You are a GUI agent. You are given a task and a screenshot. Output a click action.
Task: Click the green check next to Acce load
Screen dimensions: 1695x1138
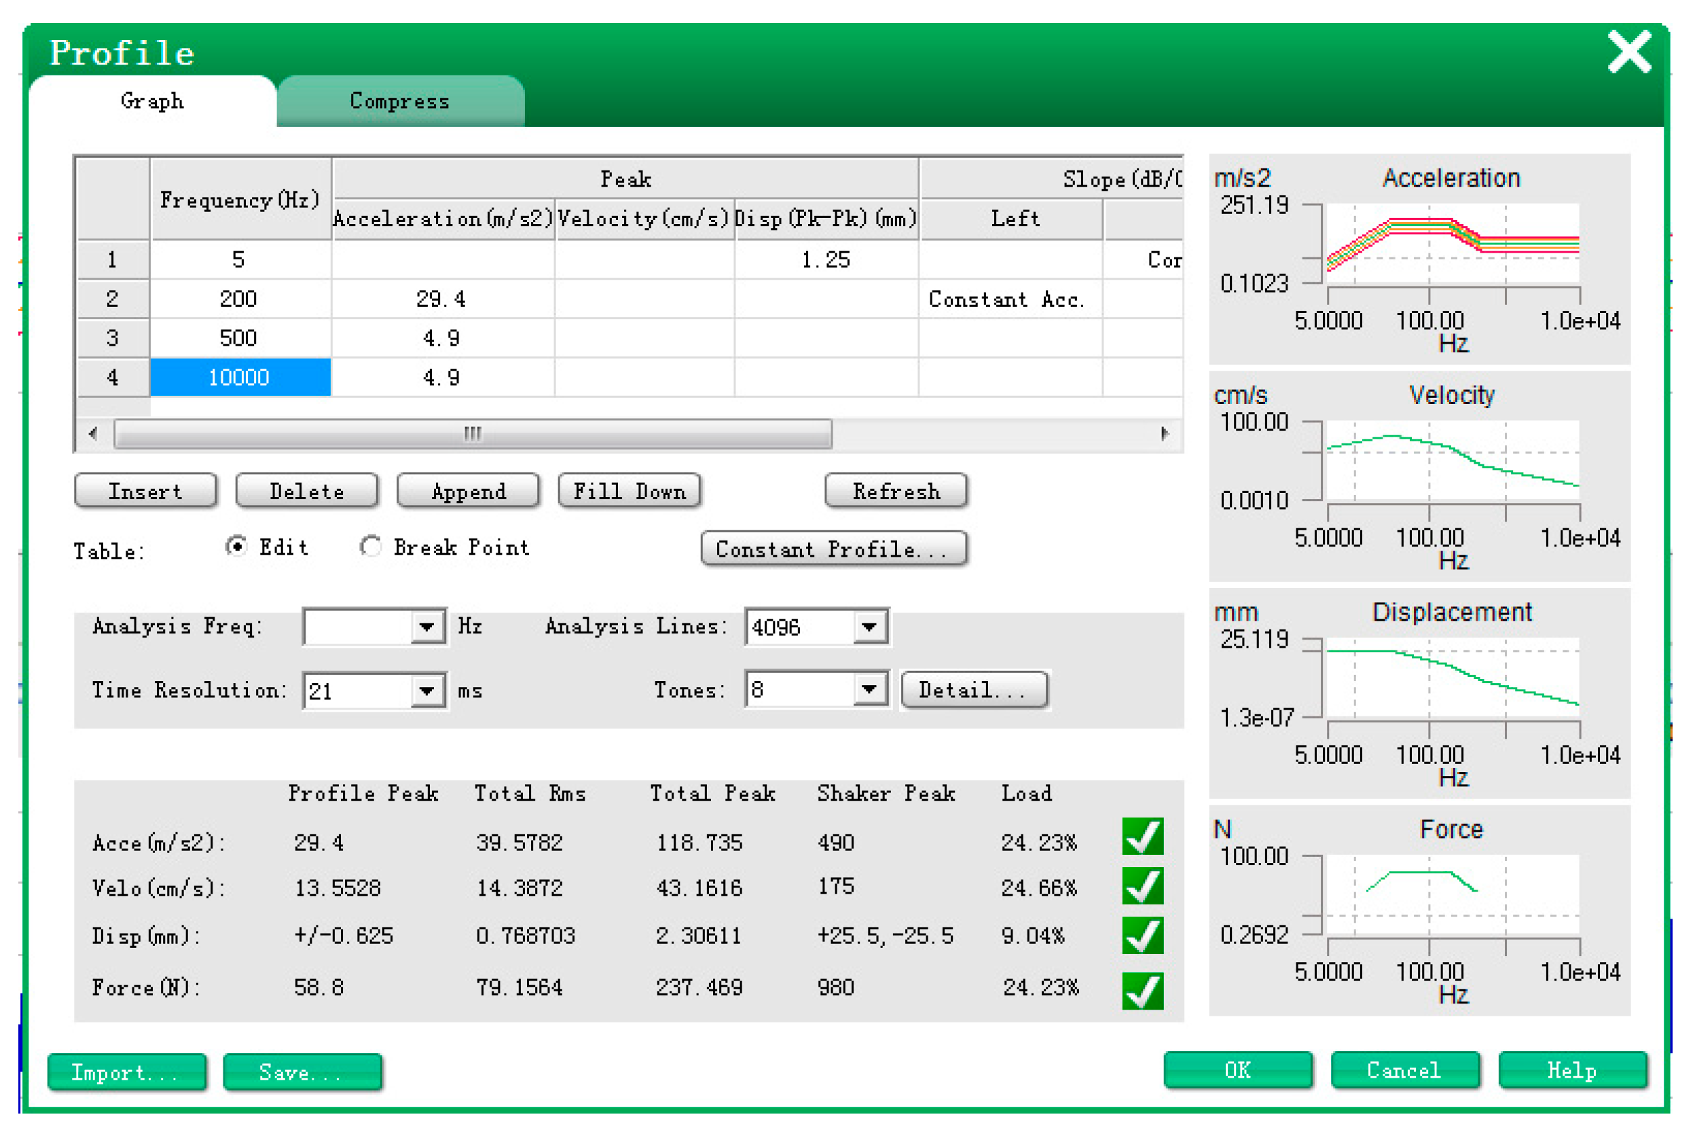pos(1142,836)
